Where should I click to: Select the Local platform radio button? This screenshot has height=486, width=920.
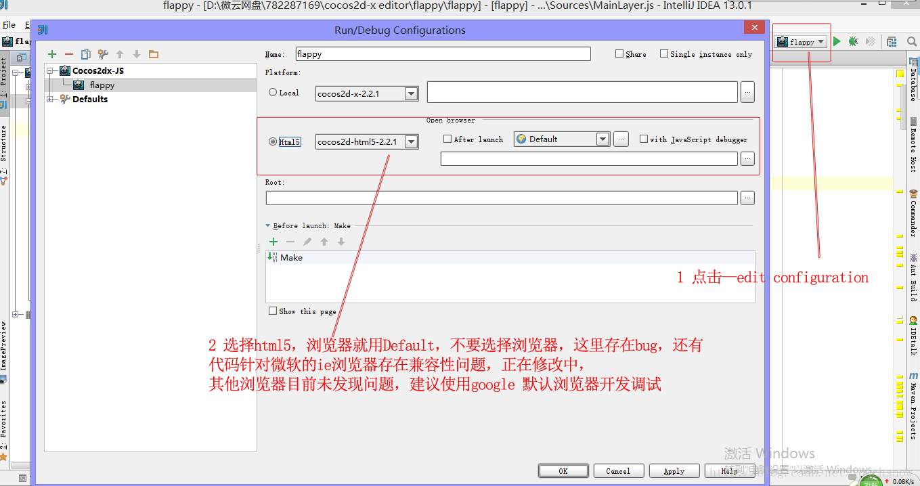[273, 93]
